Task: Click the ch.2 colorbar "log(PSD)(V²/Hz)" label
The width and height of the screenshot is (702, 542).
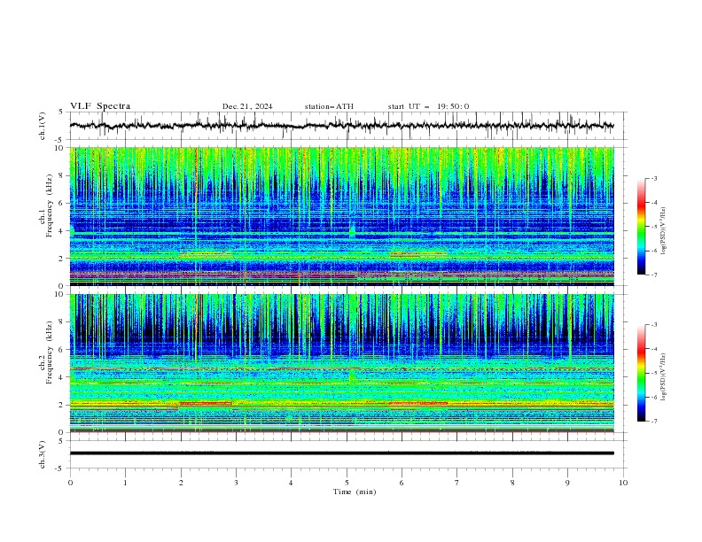Action: [664, 376]
